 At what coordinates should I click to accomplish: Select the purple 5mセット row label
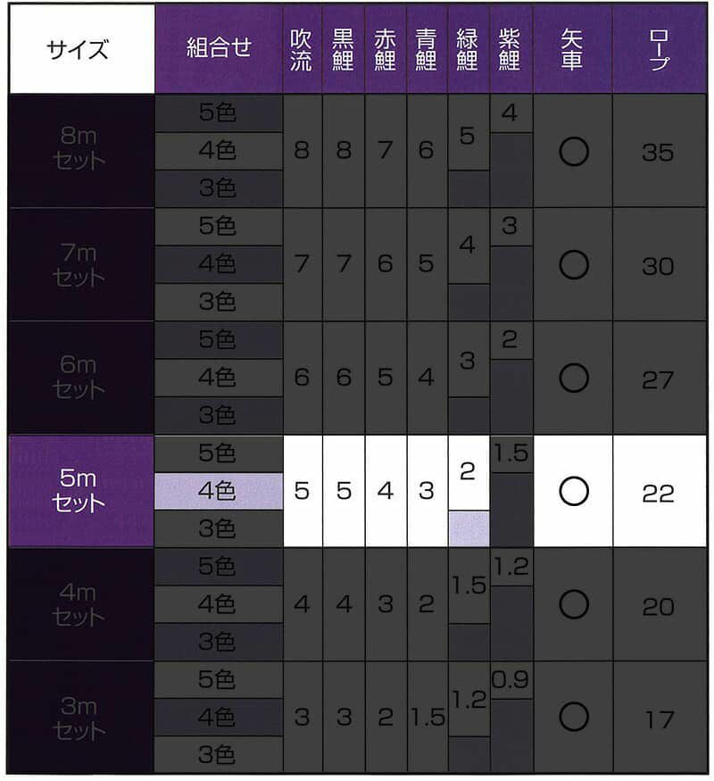tap(80, 491)
